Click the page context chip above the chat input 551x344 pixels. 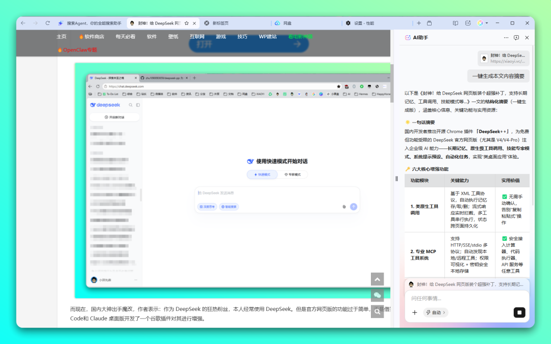point(467,284)
